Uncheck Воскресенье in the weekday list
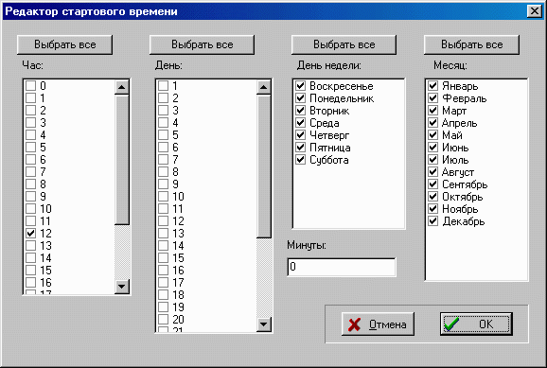The image size is (547, 368). 300,85
